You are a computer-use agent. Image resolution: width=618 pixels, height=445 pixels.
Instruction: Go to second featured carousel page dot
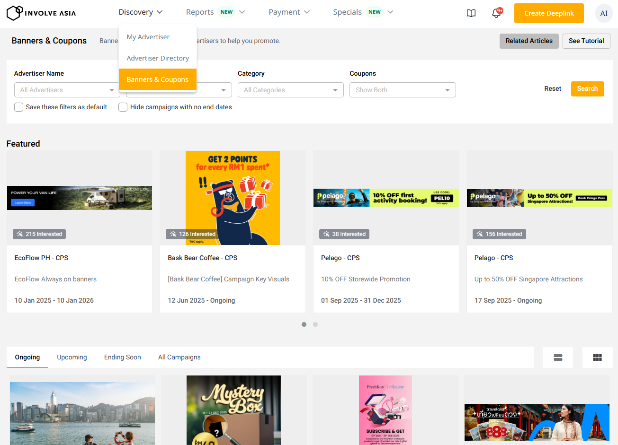point(315,324)
